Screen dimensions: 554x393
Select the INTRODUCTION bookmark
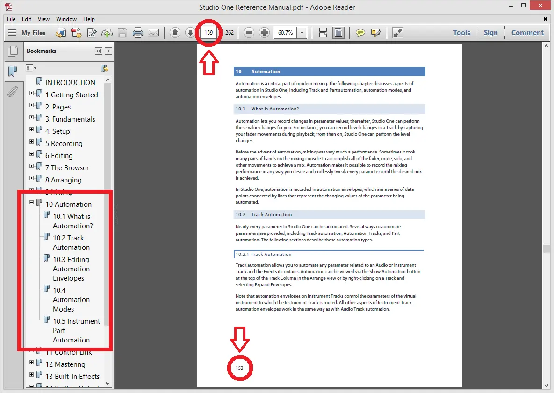coord(70,82)
